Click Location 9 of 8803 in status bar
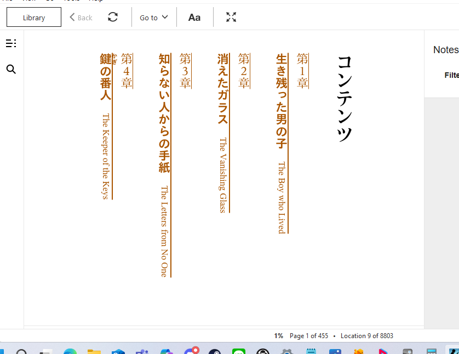Image resolution: width=459 pixels, height=354 pixels. [367, 336]
